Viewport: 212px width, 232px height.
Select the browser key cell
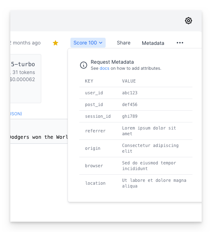(94, 166)
